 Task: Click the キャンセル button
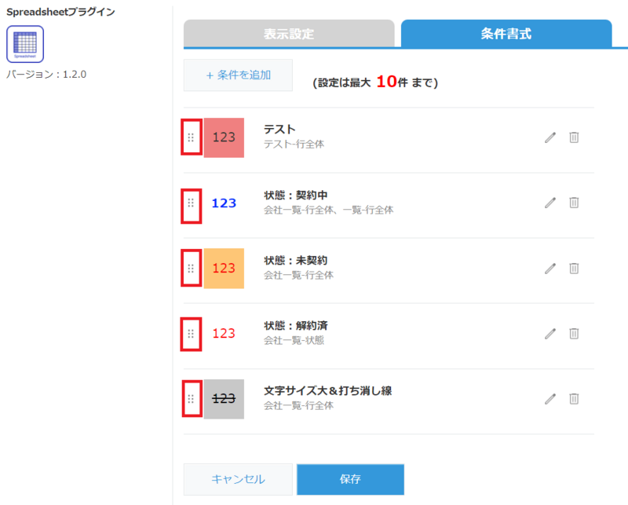(x=238, y=479)
